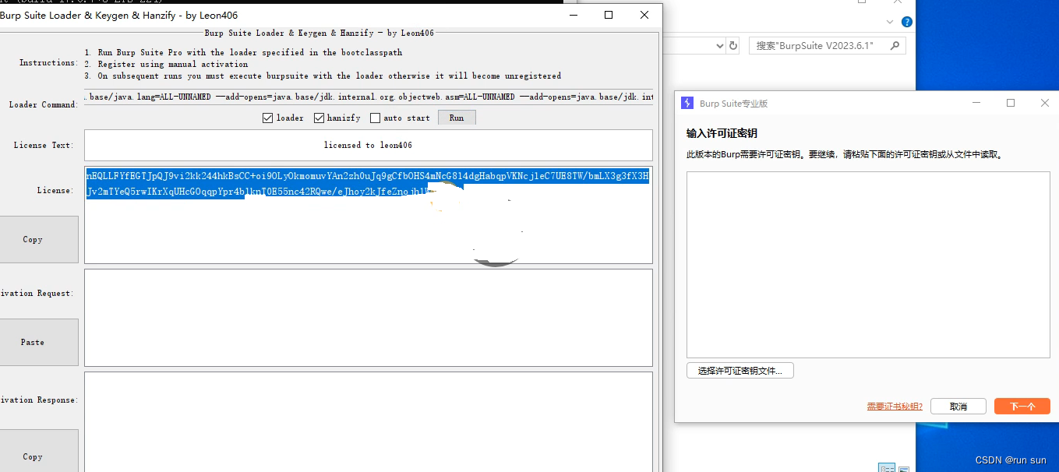Close the Burp Suite专业版 dialog
Image resolution: width=1059 pixels, height=472 pixels.
pos(1045,103)
